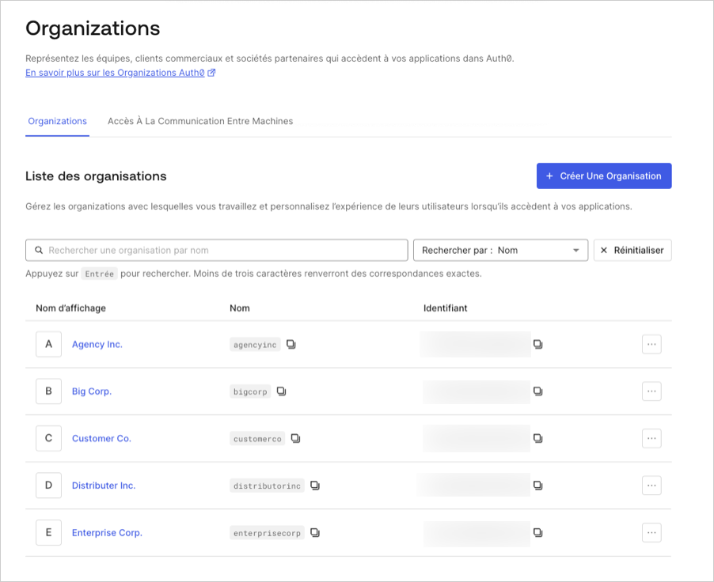Viewport: 714px width, 582px height.
Task: Click the Liste des organisations heading
Action: tap(96, 176)
